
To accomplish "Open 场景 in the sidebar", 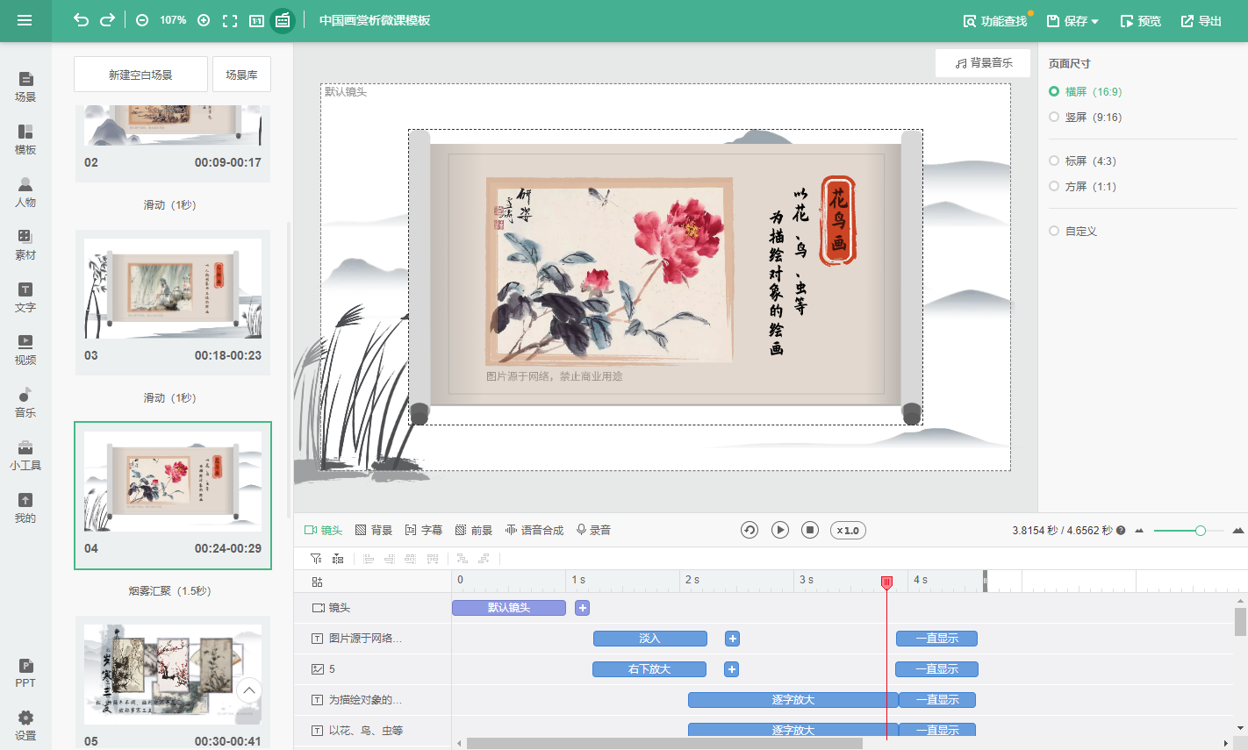I will click(25, 87).
